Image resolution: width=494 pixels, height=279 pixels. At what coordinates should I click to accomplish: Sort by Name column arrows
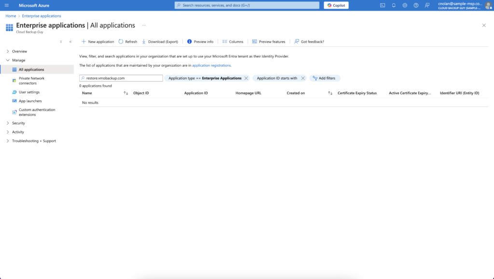tap(126, 93)
